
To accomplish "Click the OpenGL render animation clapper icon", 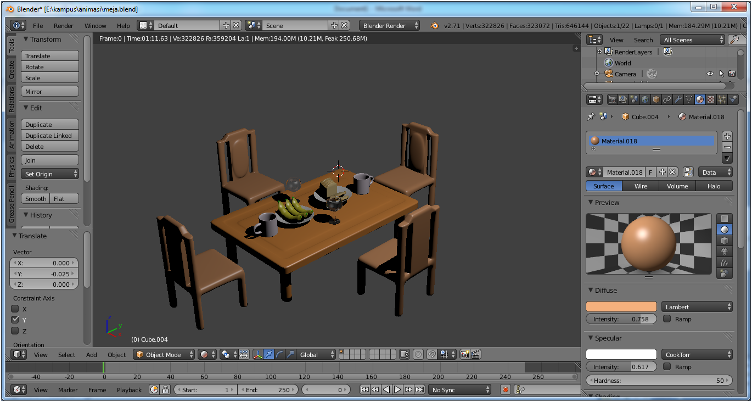I will pos(476,354).
